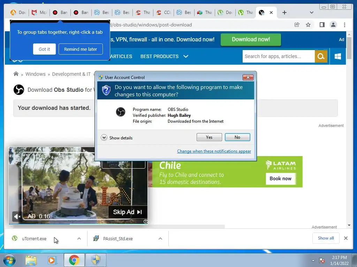Close the active OBS Studio tab
The image size is (357, 267).
[x=271, y=13]
